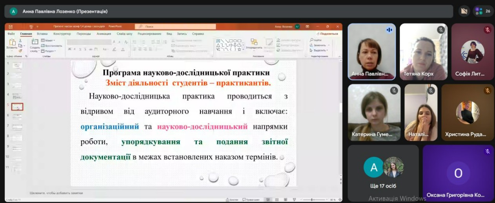
Task: Click Анна Павлівна's video tile
Action: 371,52
